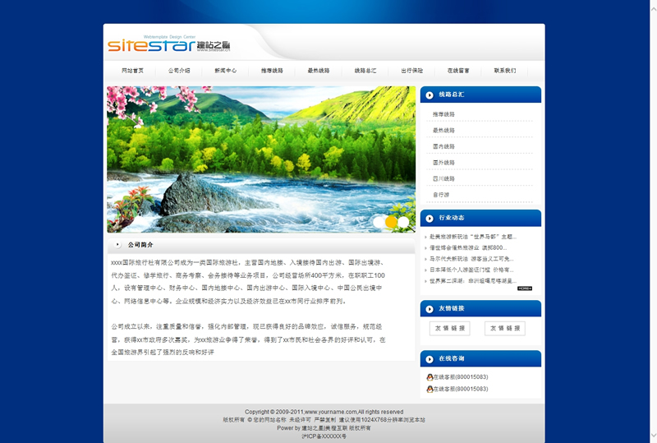This screenshot has width=657, height=443.
Task: Click the second QQ penguin customer service icon
Action: (x=430, y=389)
